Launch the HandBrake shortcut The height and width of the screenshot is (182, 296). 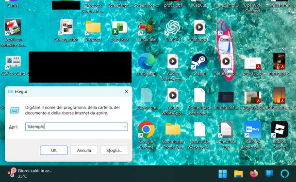point(146,27)
